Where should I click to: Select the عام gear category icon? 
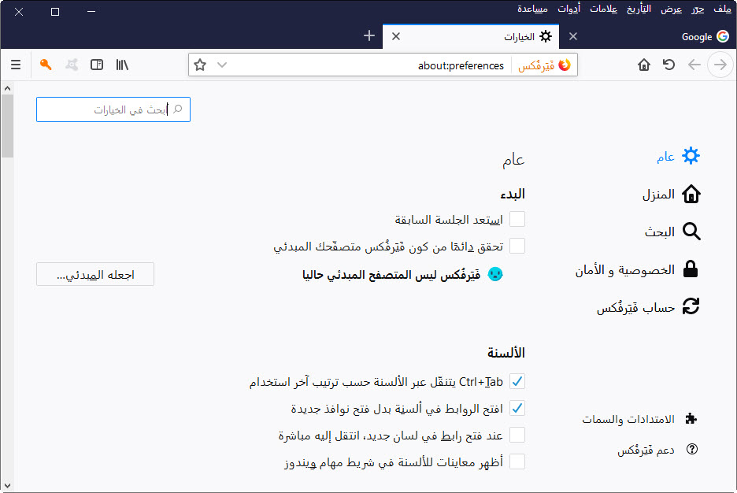[x=691, y=156]
